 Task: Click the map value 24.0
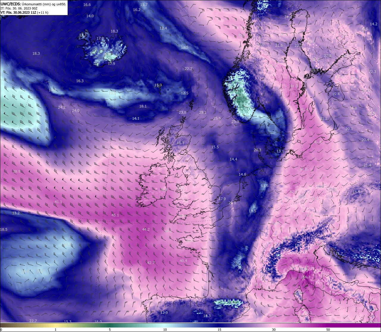tap(76, 110)
